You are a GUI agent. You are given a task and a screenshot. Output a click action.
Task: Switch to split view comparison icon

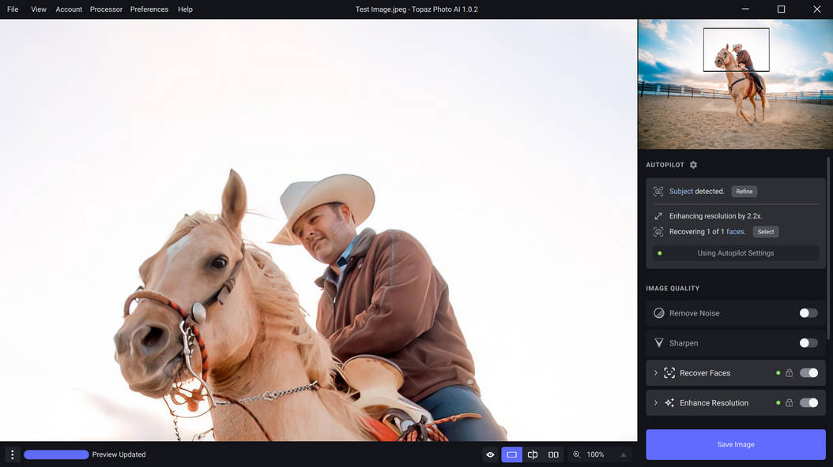pos(533,454)
